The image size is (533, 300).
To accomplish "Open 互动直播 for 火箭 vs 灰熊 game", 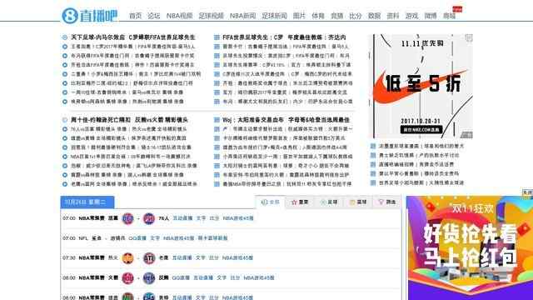I will pyautogui.click(x=203, y=277).
